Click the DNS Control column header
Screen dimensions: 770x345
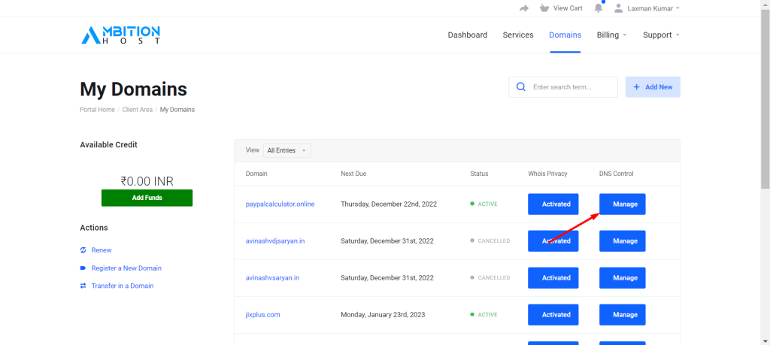[x=617, y=174]
